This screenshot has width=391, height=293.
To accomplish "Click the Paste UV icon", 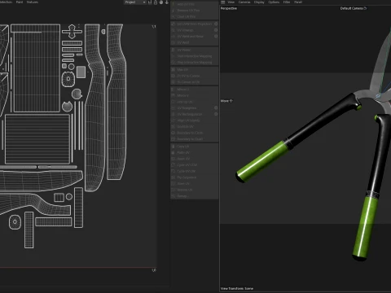I will [173, 152].
